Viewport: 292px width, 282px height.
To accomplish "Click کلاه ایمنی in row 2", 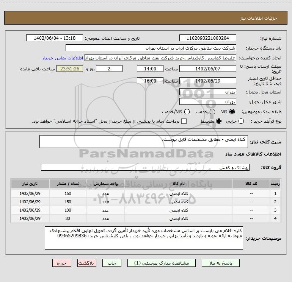I will tap(179, 202).
